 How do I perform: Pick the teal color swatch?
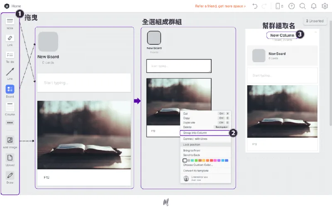[192, 160]
